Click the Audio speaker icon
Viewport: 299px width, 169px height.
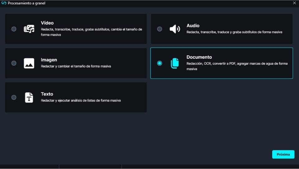pyautogui.click(x=175, y=29)
